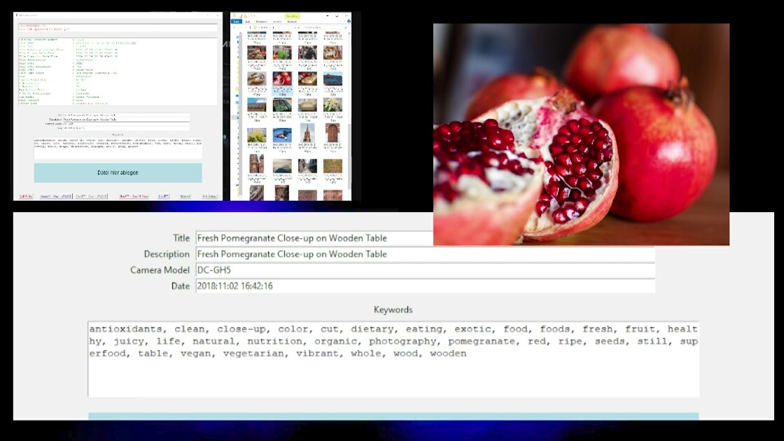The image size is (784, 441).
Task: Select the red tower thumbnail in Explorer
Action: [x=307, y=134]
